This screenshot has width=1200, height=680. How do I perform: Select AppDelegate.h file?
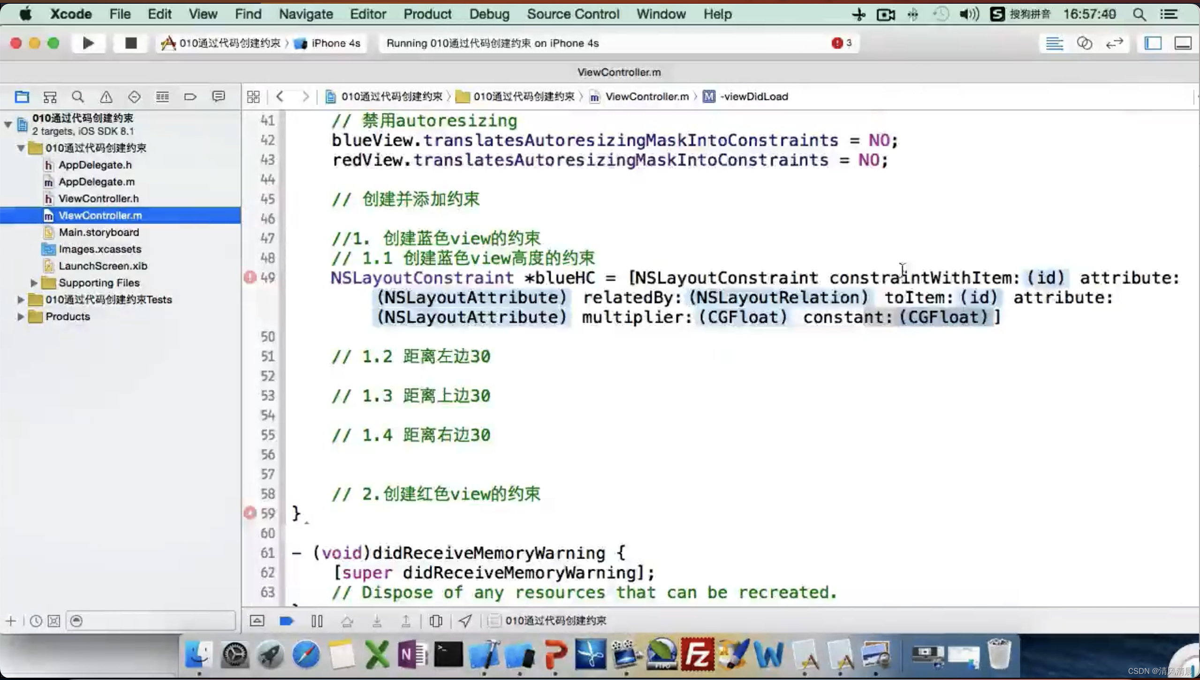point(95,165)
